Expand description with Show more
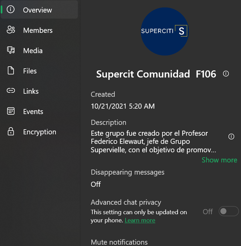The image size is (241, 246). (219, 160)
